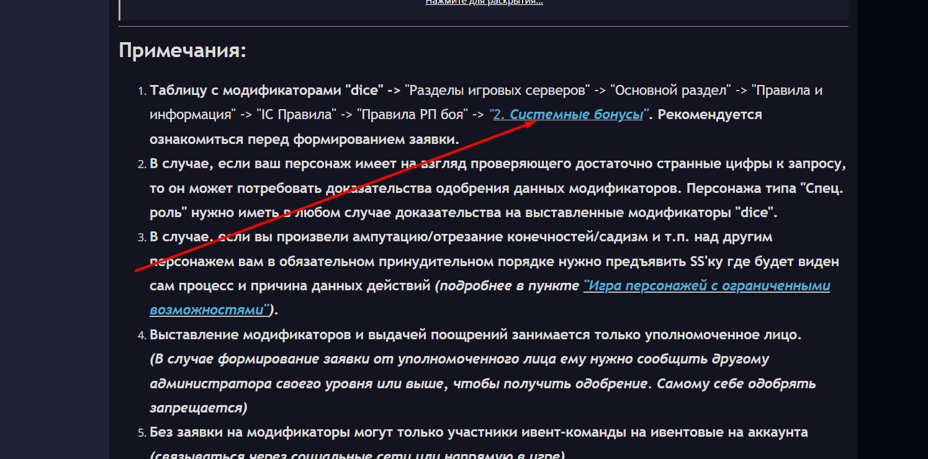The width and height of the screenshot is (928, 459).
Task: Click list number 3 marker
Action: click(x=141, y=238)
